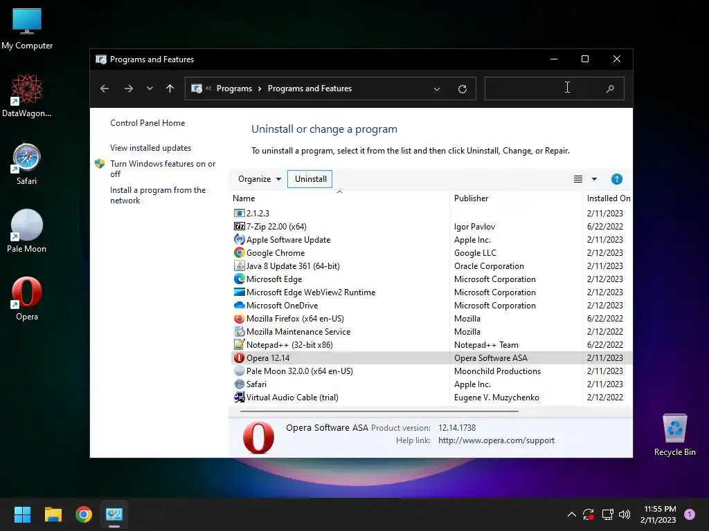Click the Microsoft OneDrive cloud icon
This screenshot has height=531, width=709.
tap(239, 305)
